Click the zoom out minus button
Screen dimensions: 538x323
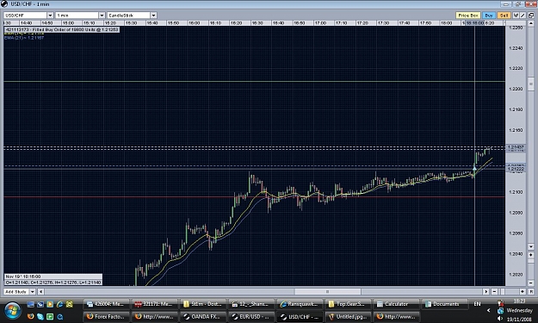coord(494,292)
